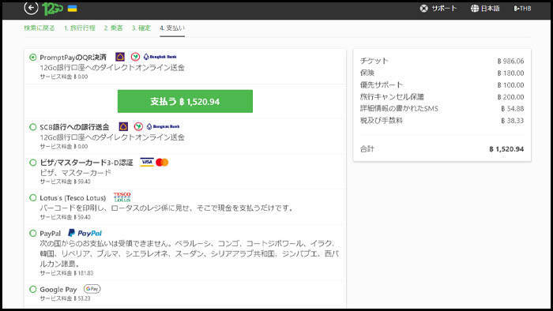This screenshot has width=553, height=311.
Task: Click the globe language icon
Action: 475,9
